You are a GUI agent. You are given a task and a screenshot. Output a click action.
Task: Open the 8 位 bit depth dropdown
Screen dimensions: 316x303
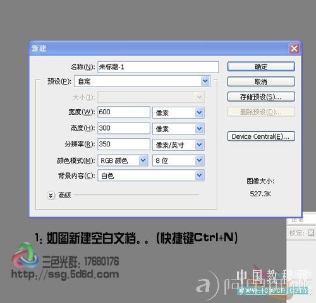178,160
